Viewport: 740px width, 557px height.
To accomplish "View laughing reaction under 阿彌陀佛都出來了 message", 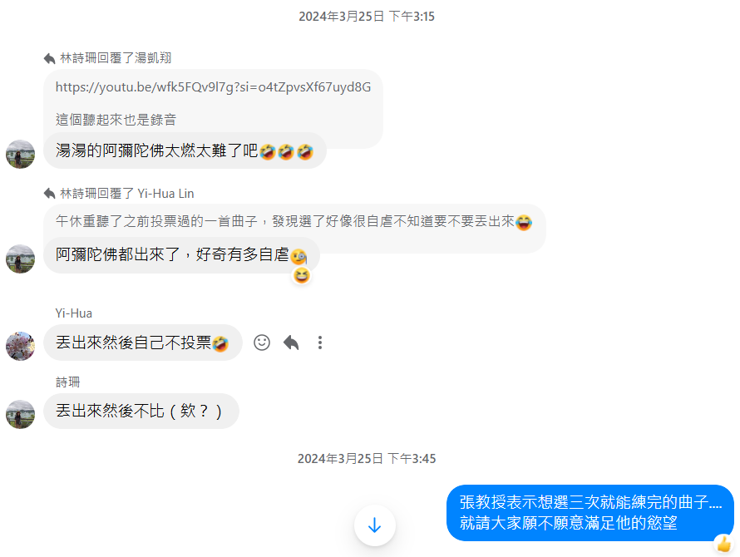I will [x=302, y=275].
